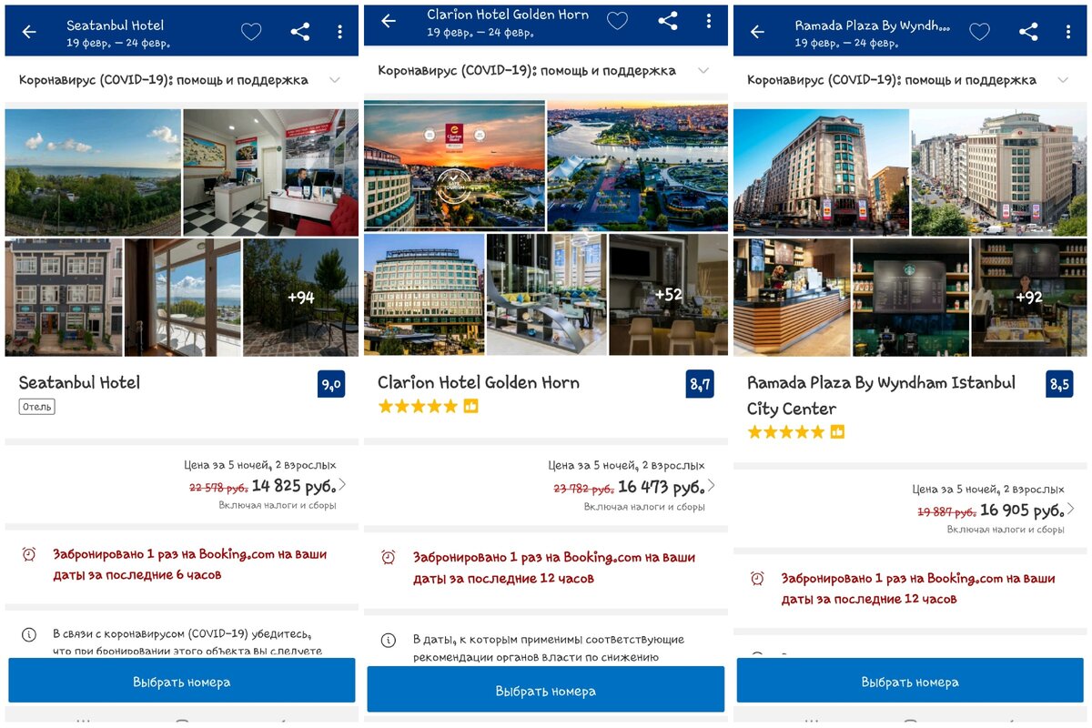Share the Seatanbul Hotel listing

[299, 32]
